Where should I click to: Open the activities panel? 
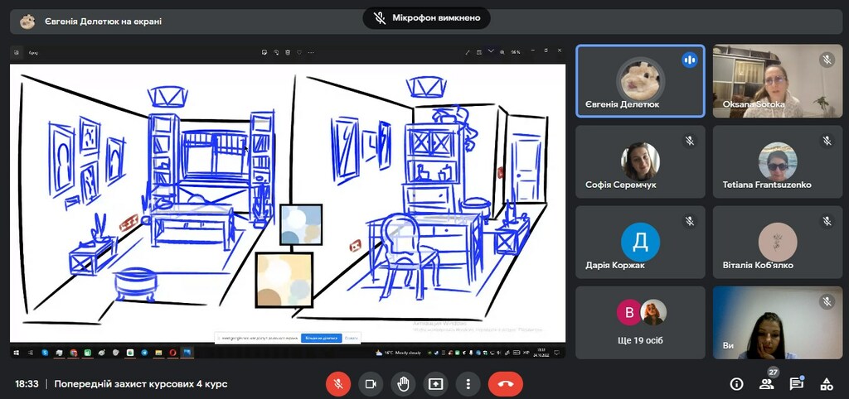coord(827,384)
